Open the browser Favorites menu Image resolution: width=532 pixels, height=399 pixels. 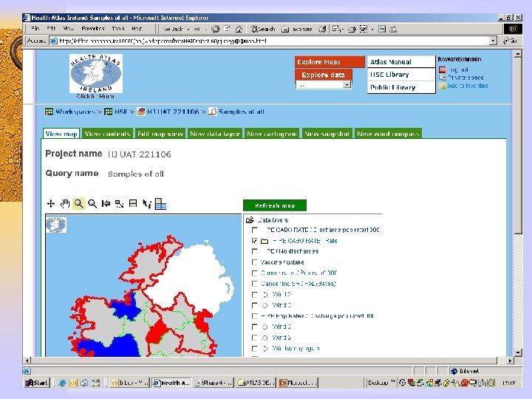pyautogui.click(x=93, y=29)
